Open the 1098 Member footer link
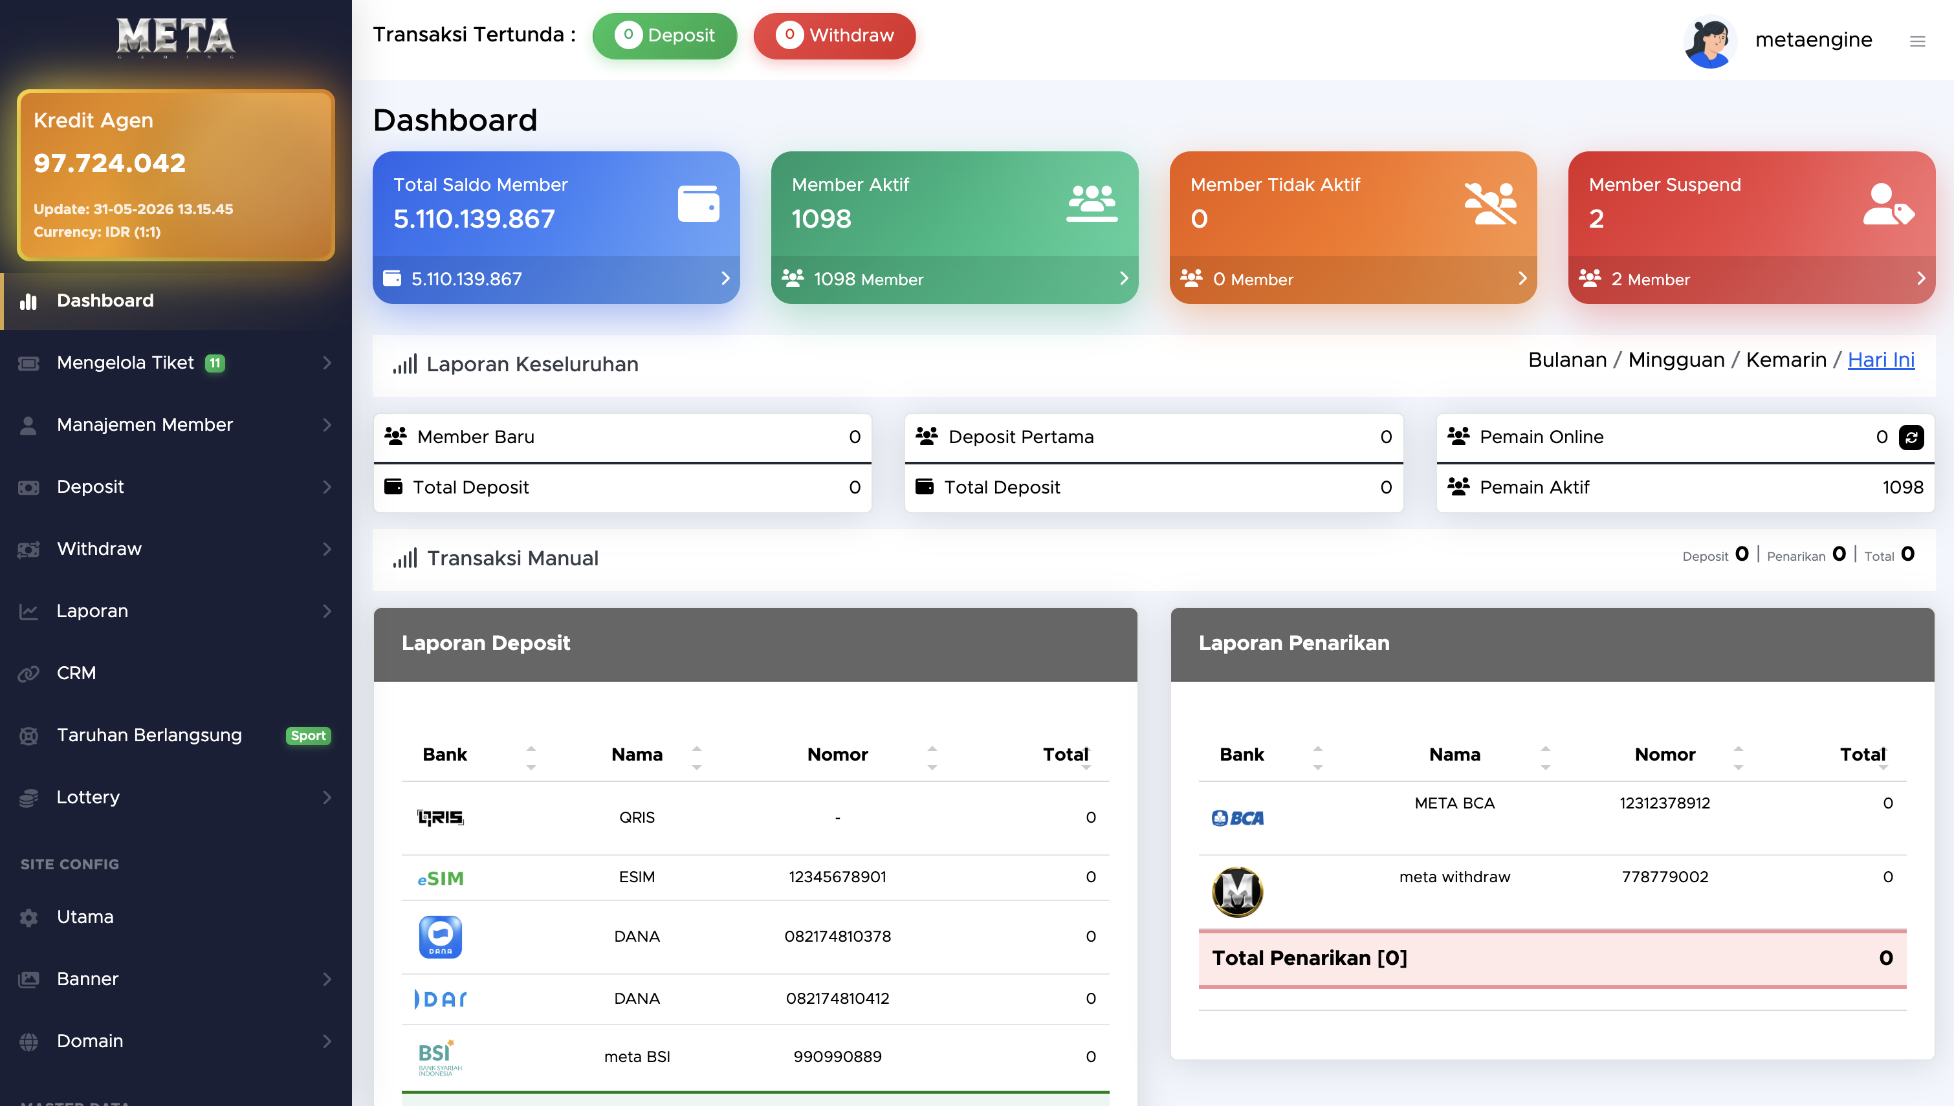Screen dimensions: 1954x1106 tap(954, 279)
